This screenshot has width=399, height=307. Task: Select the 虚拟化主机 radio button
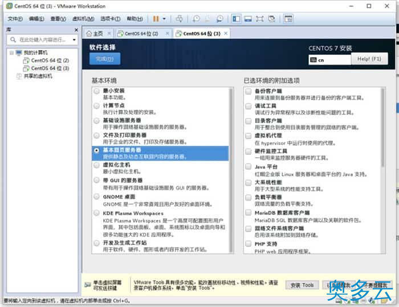96,165
